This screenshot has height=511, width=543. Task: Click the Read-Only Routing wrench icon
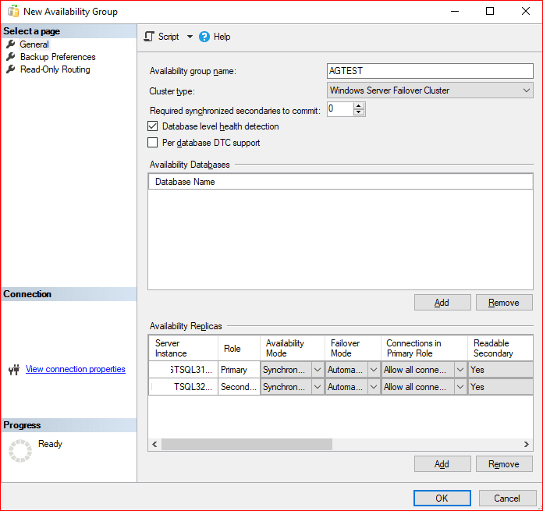click(11, 69)
